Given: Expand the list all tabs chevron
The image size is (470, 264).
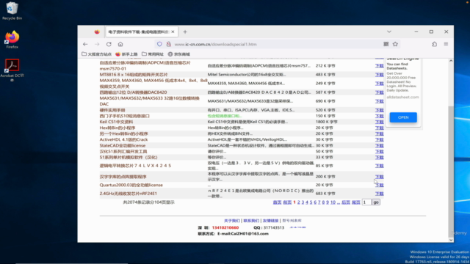Looking at the screenshot, I should [389, 32].
